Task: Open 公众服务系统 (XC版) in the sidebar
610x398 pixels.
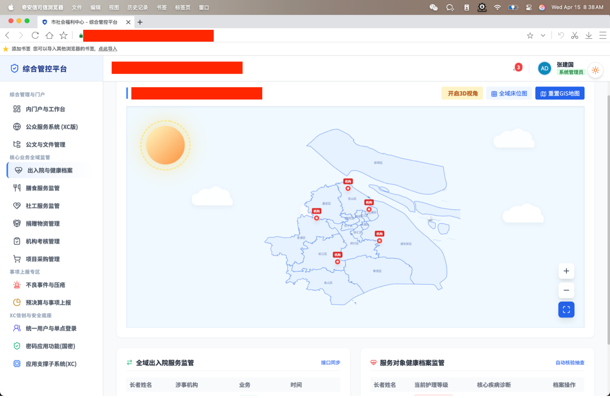Action: coord(51,127)
